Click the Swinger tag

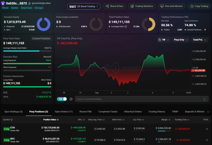point(39,8)
